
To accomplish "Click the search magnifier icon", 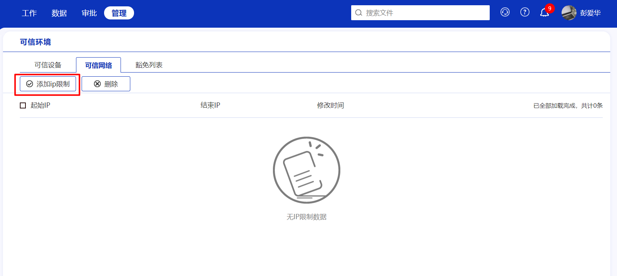I will pyautogui.click(x=359, y=13).
